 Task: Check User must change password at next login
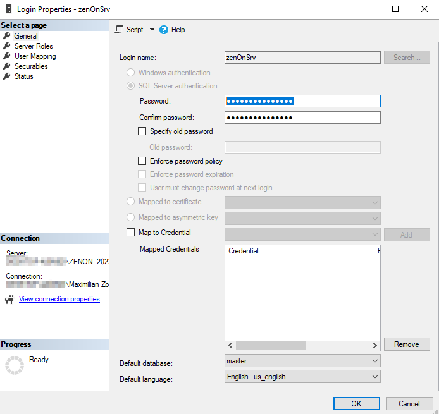coord(142,188)
